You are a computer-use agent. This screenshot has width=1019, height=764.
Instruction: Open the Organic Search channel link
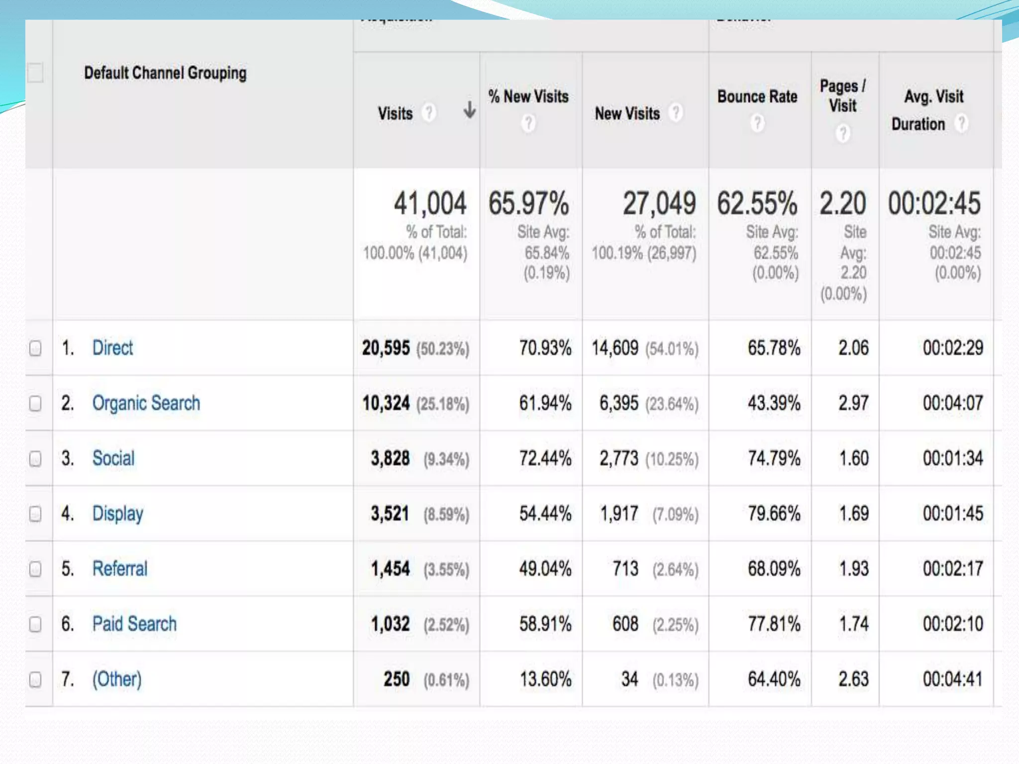click(x=146, y=403)
